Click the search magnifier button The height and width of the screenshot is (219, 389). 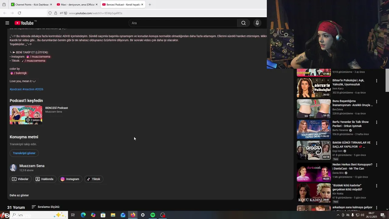(x=243, y=23)
